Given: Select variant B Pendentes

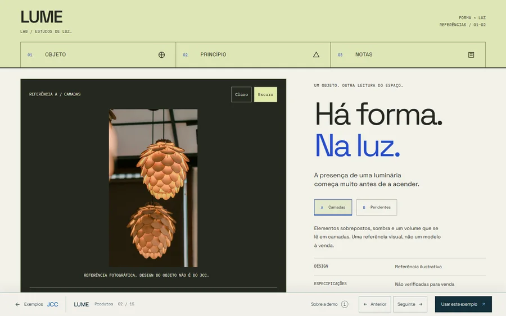Looking at the screenshot, I should click(377, 208).
